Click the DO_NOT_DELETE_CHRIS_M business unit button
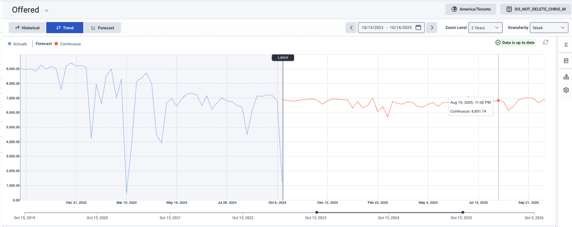The height and width of the screenshot is (227, 572). [536, 9]
